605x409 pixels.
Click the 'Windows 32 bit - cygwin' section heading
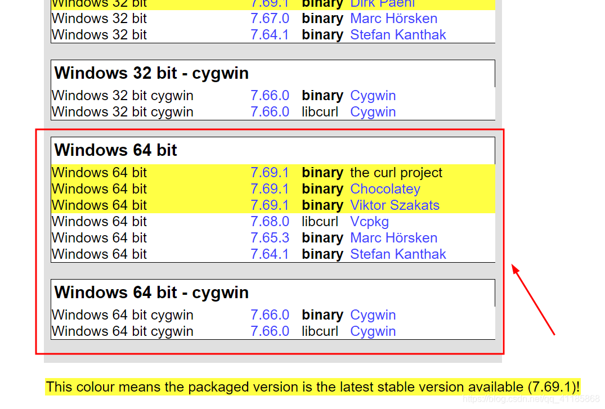(151, 73)
